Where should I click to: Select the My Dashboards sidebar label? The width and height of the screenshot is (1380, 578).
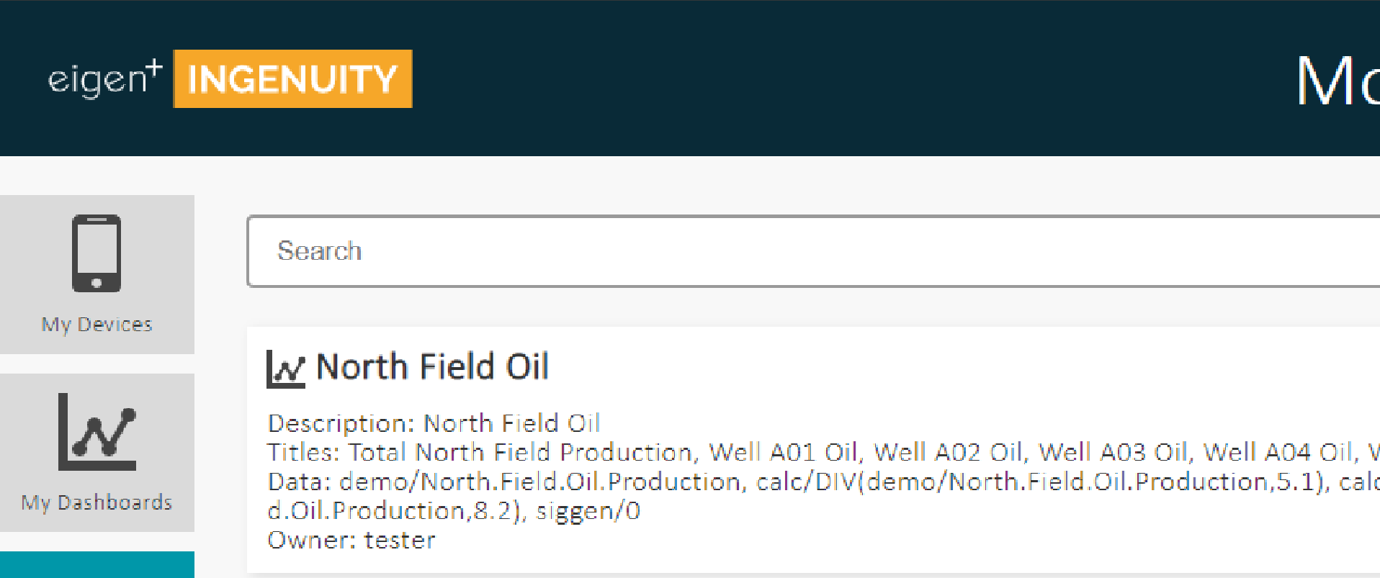tap(97, 502)
